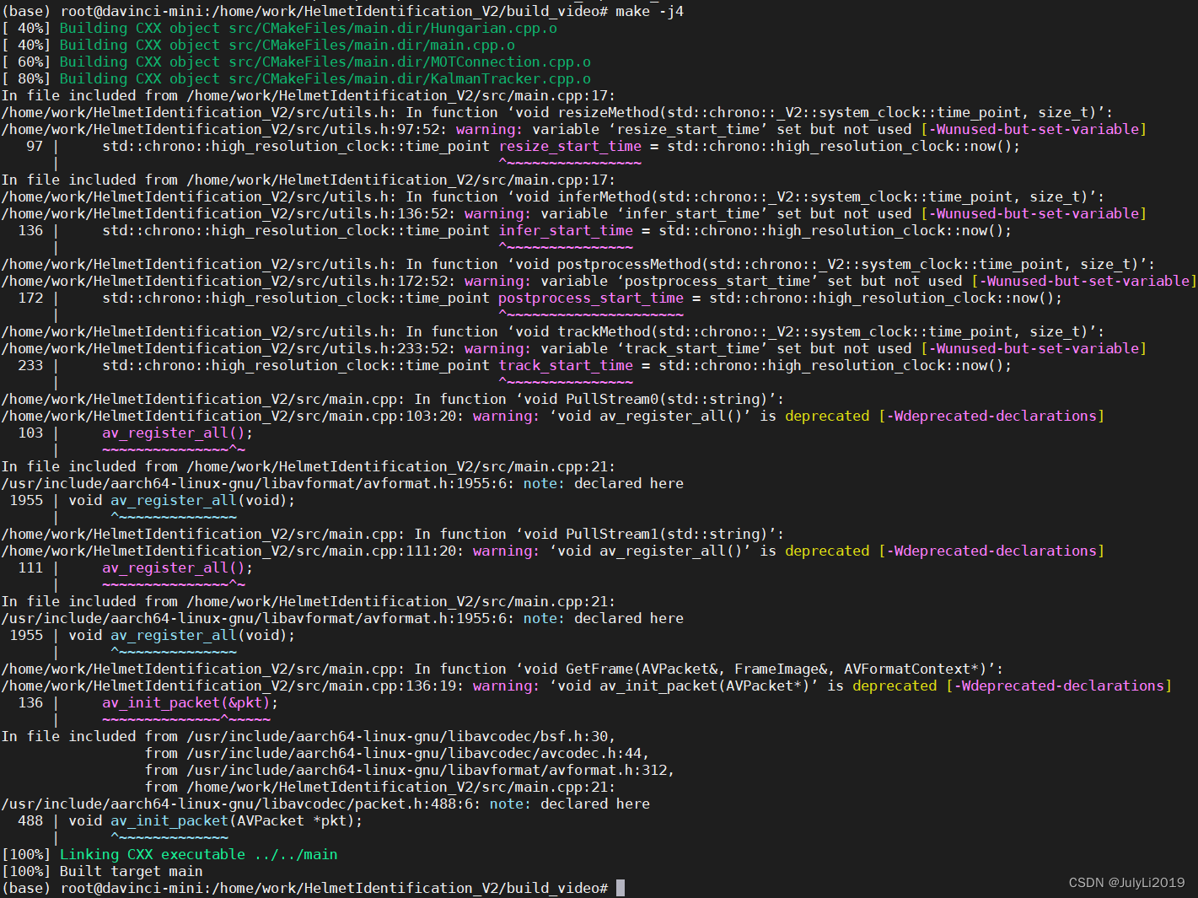Select the Hungarian.cpp.o build line
This screenshot has height=898, width=1198.
coord(279,28)
